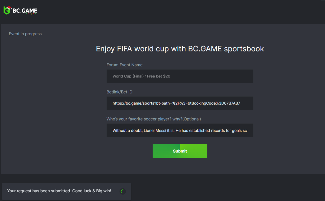Click the BC.GAME wordmark text in header

(25, 11)
